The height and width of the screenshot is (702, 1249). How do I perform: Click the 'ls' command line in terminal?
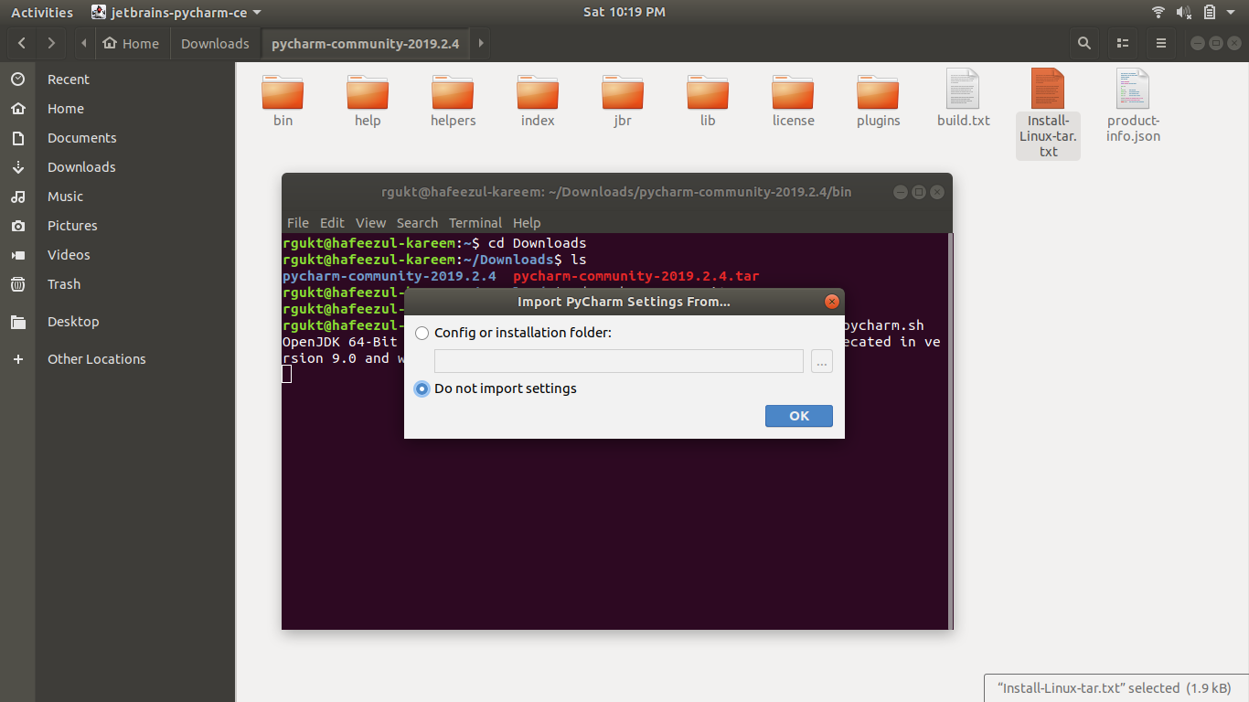(x=434, y=260)
